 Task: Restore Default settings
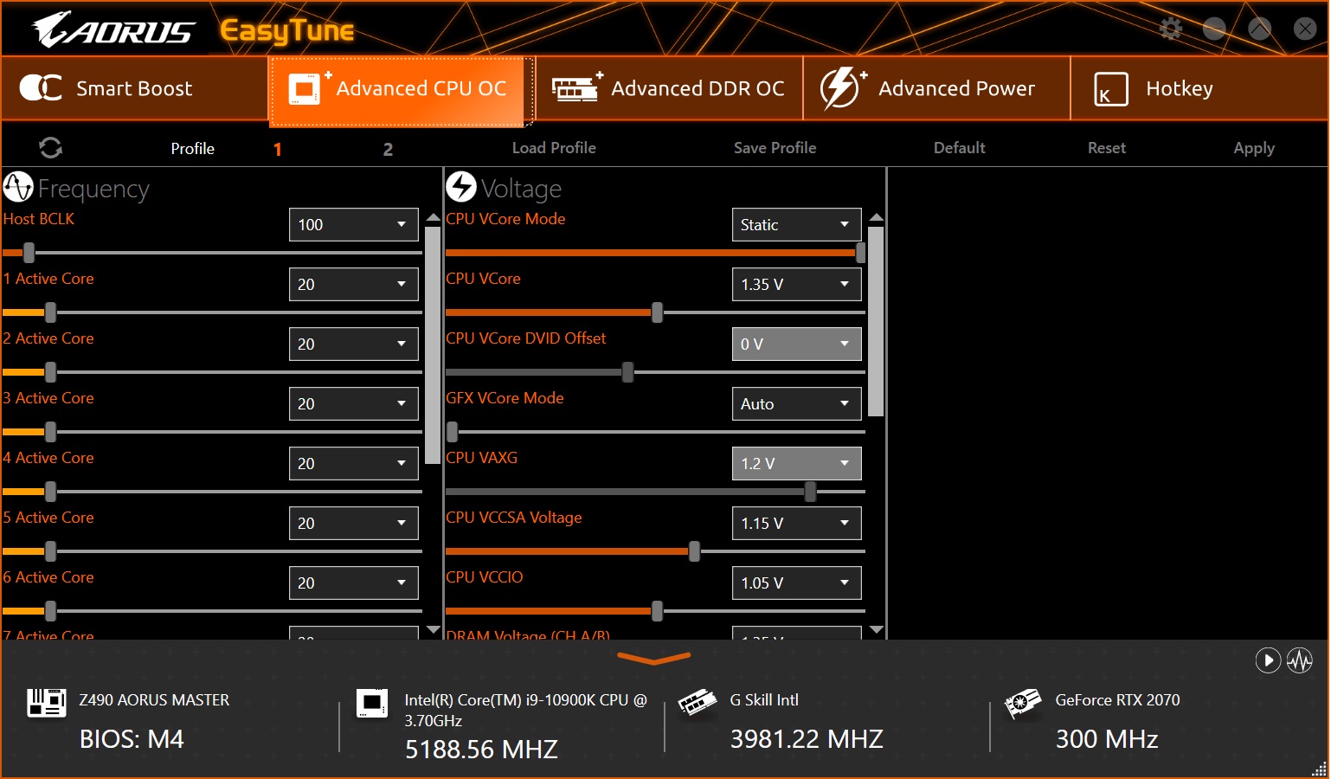tap(959, 148)
